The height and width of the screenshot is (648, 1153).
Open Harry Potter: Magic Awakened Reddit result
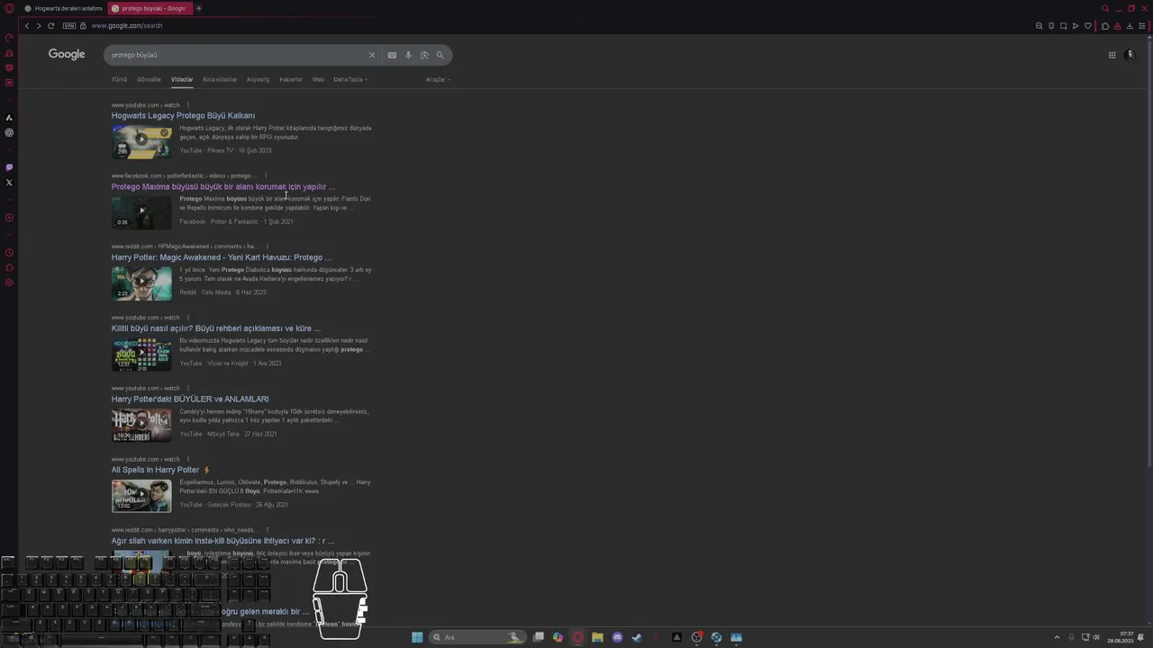222,257
